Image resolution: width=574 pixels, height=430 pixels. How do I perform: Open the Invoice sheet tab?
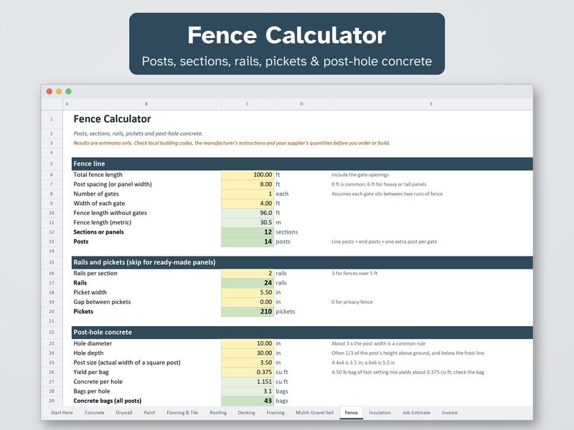tap(450, 413)
